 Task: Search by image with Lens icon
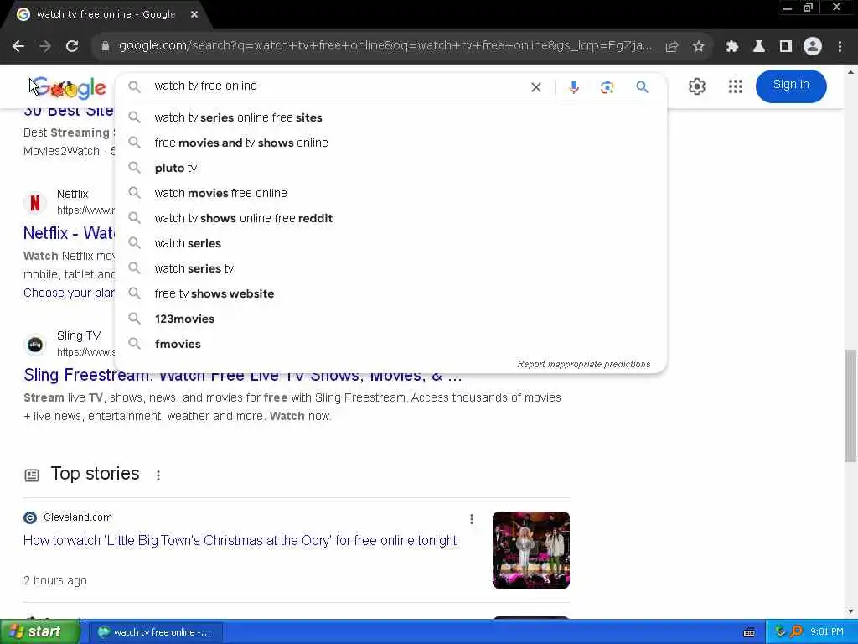click(x=607, y=87)
